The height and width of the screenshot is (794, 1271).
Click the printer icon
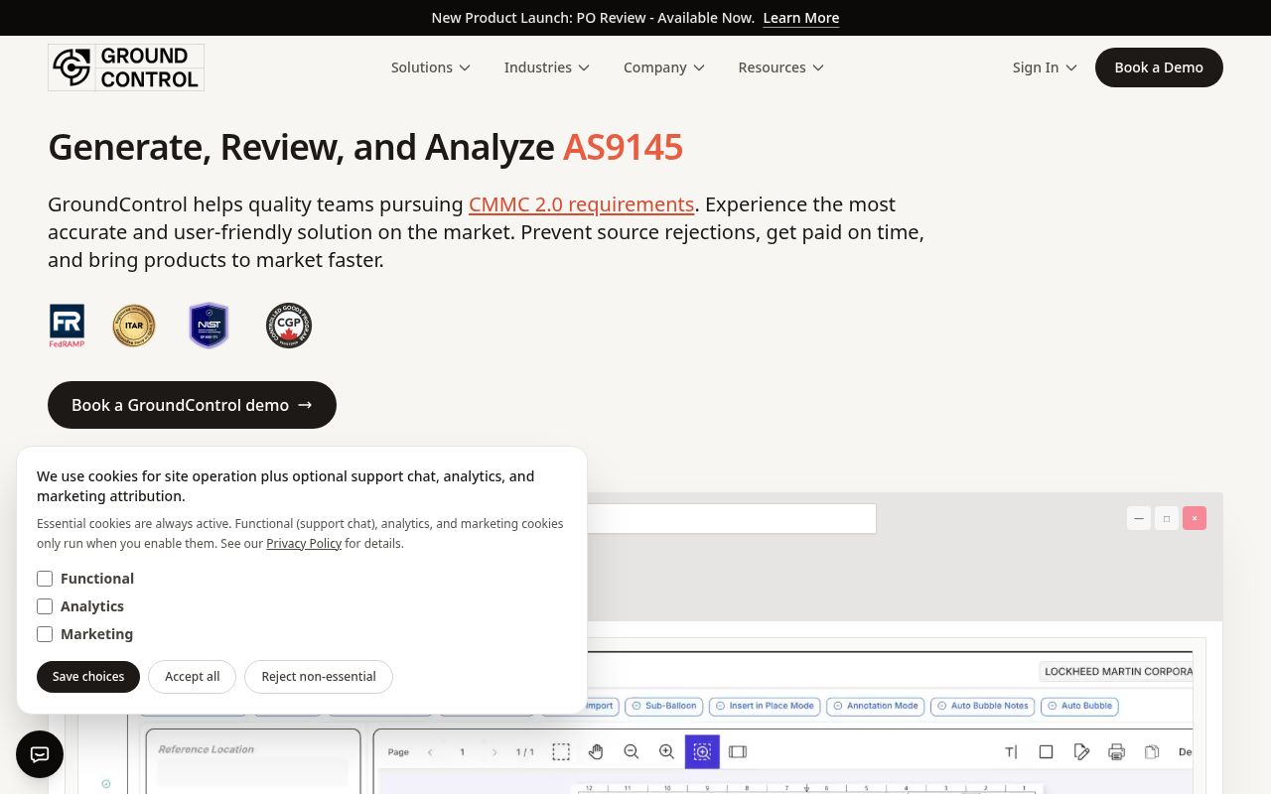click(1117, 752)
